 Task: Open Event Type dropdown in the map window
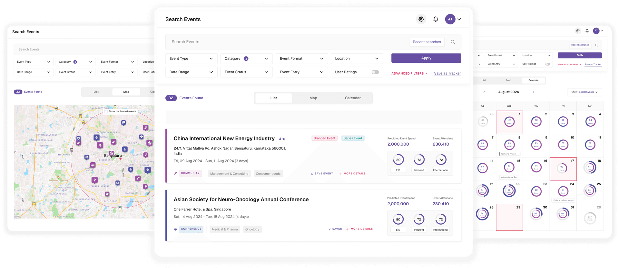coord(33,62)
